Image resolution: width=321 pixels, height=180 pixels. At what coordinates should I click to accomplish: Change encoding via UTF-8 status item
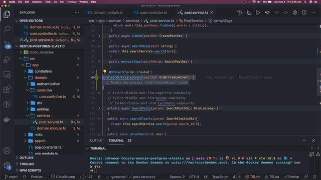pos(194,176)
